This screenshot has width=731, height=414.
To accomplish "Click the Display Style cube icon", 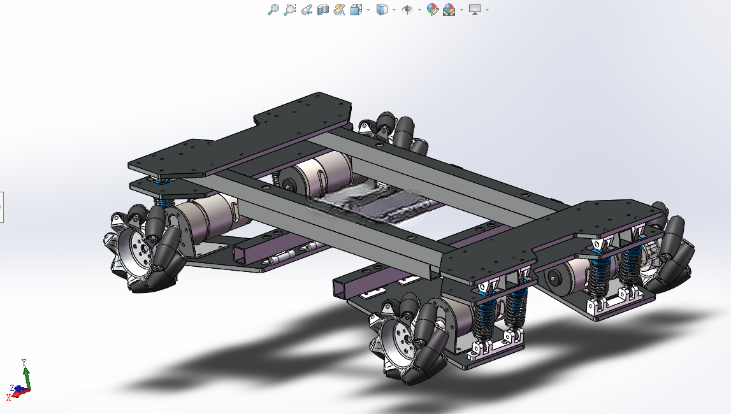I will click(382, 10).
